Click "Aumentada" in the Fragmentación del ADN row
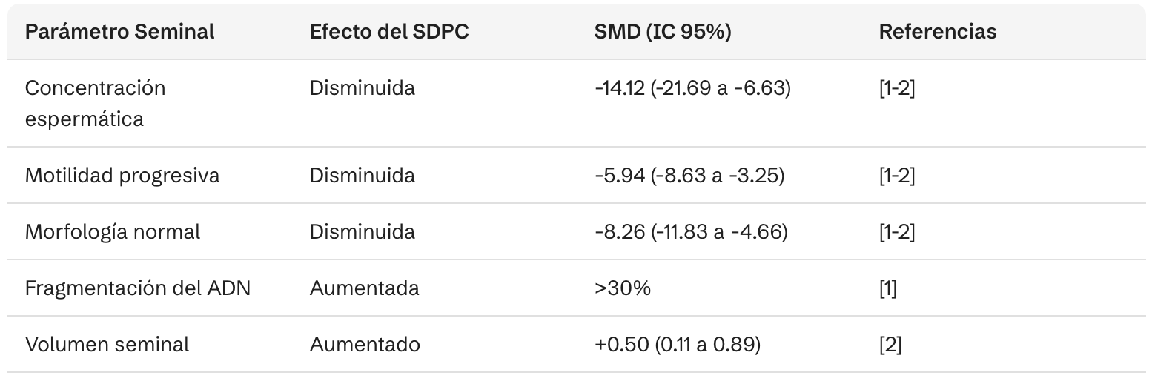Image resolution: width=1152 pixels, height=387 pixels. pos(364,288)
